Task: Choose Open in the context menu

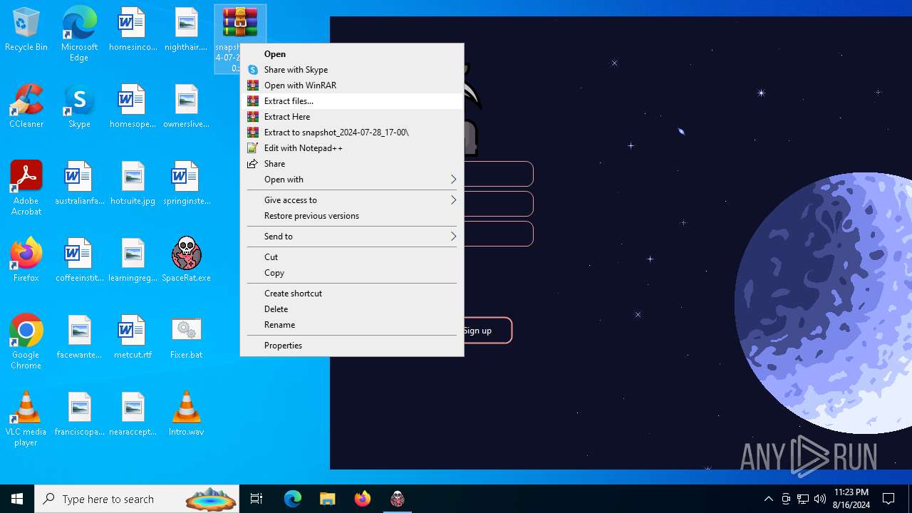Action: 352,54
